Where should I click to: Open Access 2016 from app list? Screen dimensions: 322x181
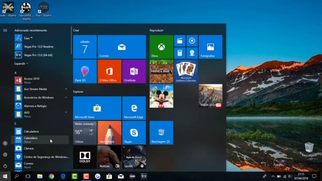(41, 80)
